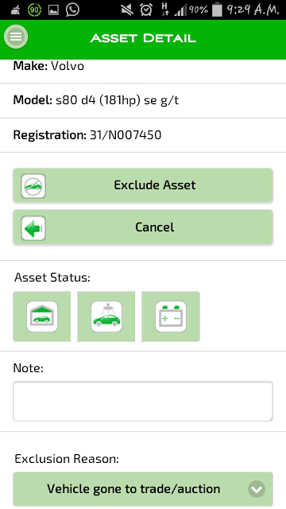This screenshot has width=286, height=509.
Task: Toggle the battery asset status
Action: [171, 317]
